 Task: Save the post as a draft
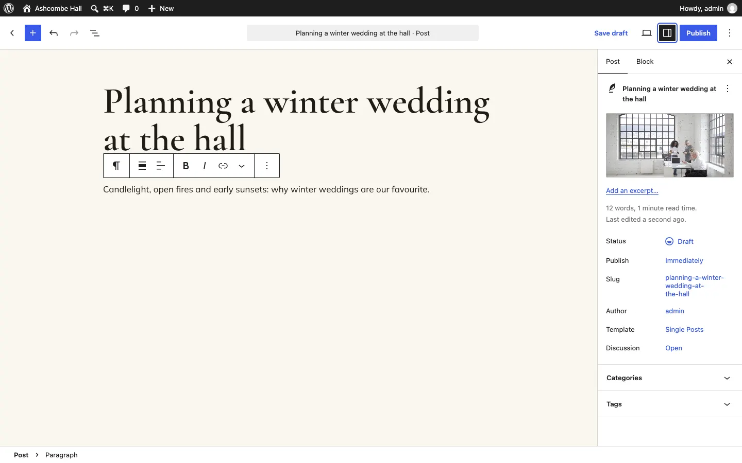[x=611, y=33]
